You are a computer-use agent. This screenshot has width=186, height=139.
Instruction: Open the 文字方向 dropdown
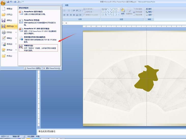point(88,9)
